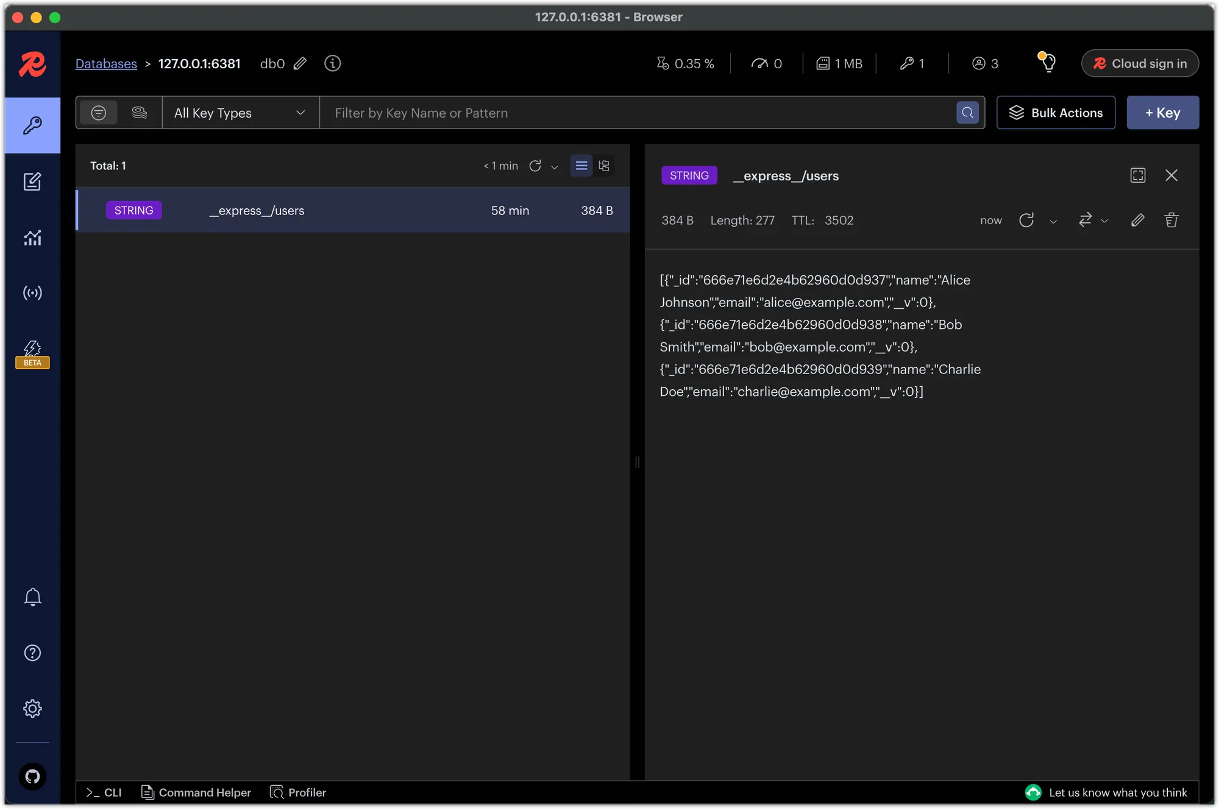The width and height of the screenshot is (1219, 809).
Task: Open the BETA triggers and functions icon
Action: coord(32,354)
